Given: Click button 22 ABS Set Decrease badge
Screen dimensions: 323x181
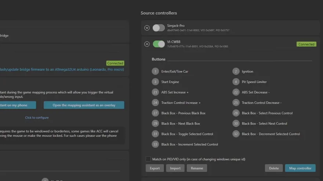Looking at the screenshot, I should pyautogui.click(x=236, y=92).
